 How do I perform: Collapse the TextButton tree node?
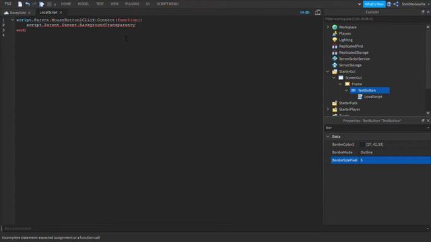[346, 90]
